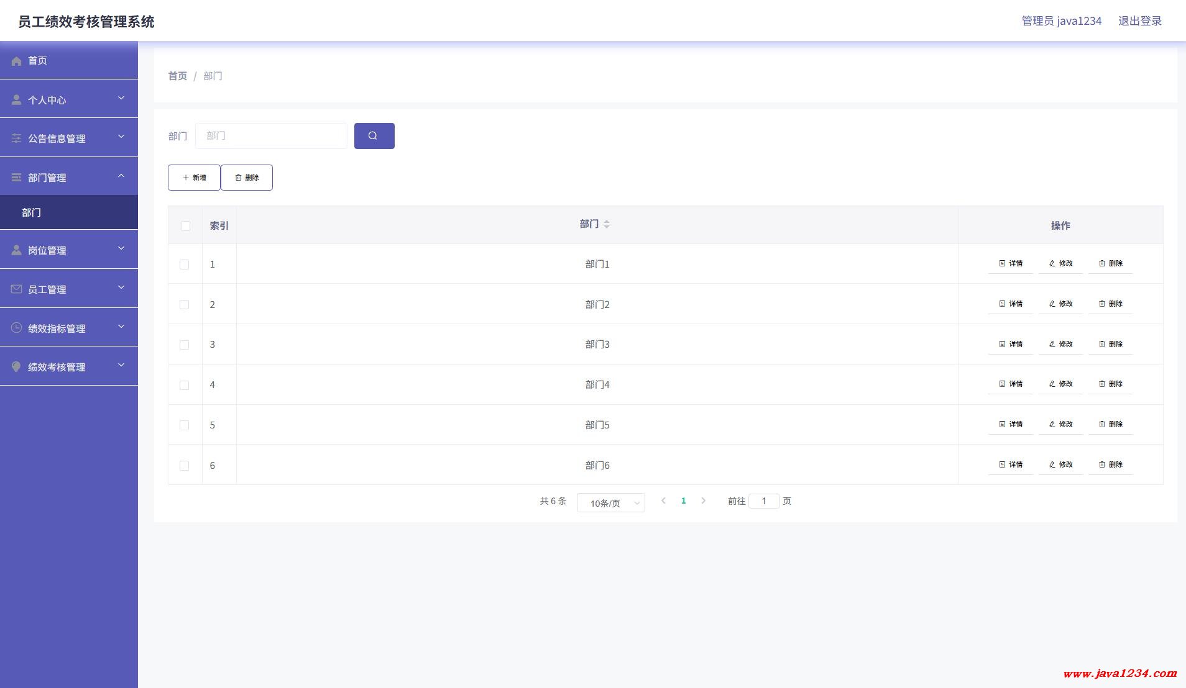The width and height of the screenshot is (1186, 688).
Task: Open the 部门 submenu item in sidebar
Action: (x=32, y=212)
